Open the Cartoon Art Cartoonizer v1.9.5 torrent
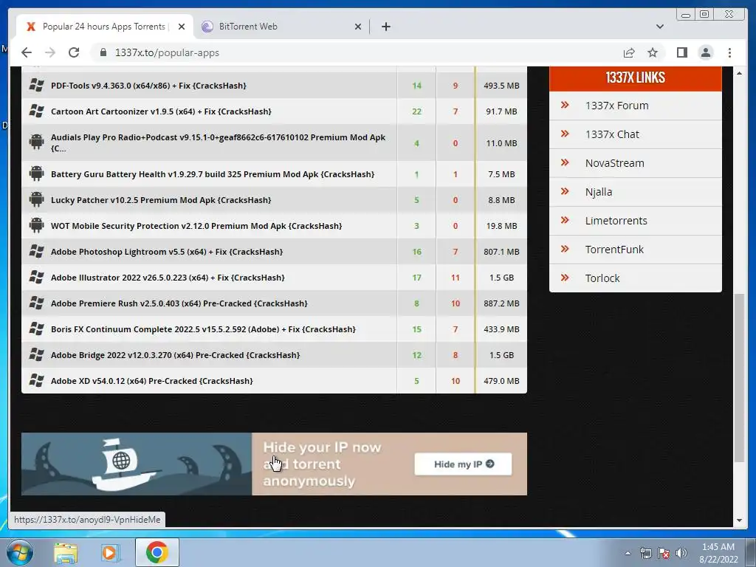This screenshot has height=567, width=756. pyautogui.click(x=161, y=111)
